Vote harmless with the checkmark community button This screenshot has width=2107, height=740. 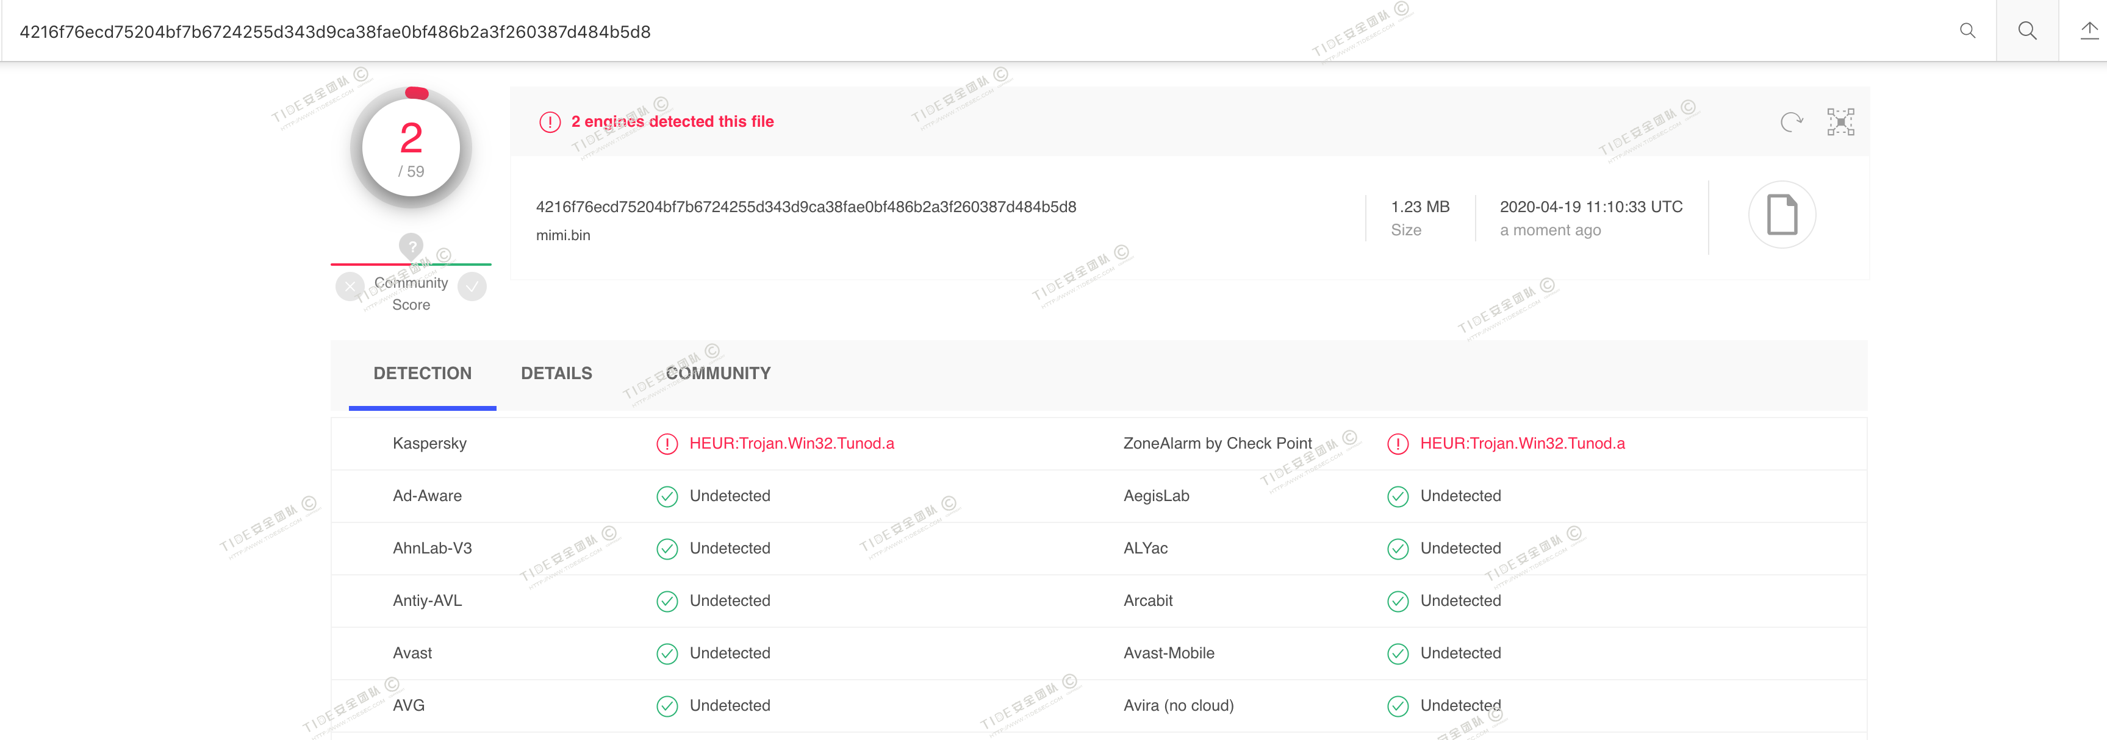click(472, 287)
